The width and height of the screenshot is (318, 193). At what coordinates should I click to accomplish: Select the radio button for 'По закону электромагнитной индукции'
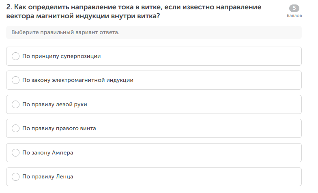[x=16, y=80]
